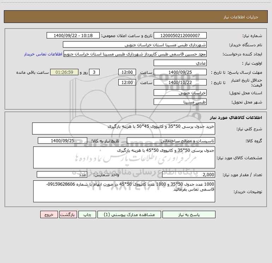Click the general description field خرید جدول پرسی
Image resolution: width=272 pixels, height=263 pixels.
124,128
